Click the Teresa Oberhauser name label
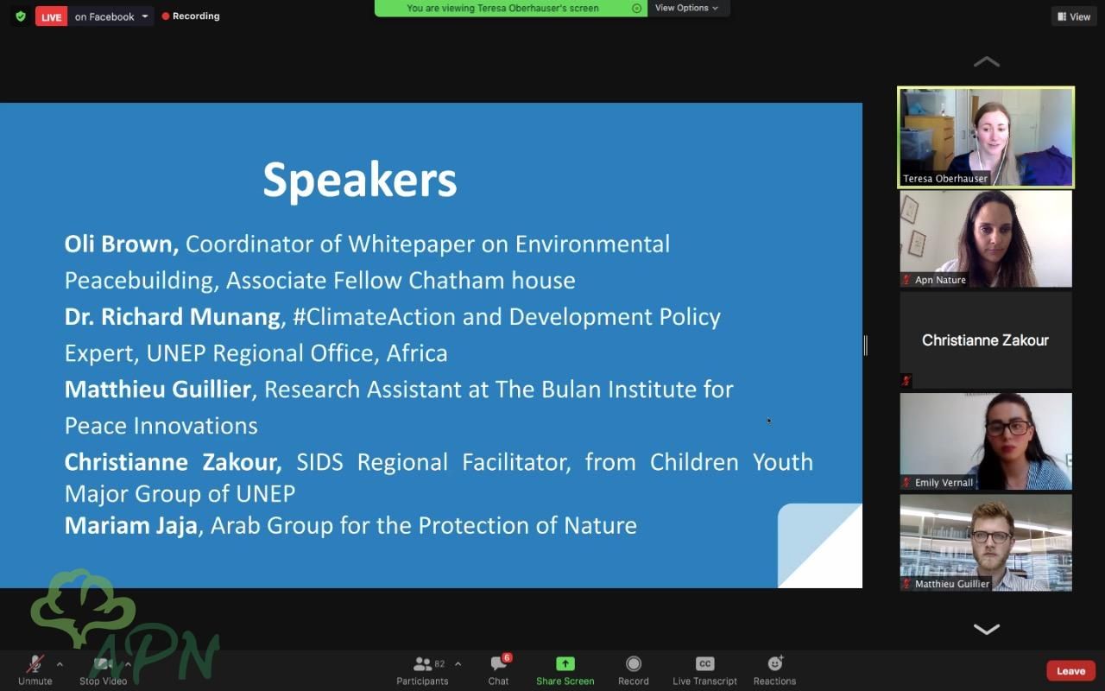Viewport: 1105px width, 691px height. pos(944,179)
